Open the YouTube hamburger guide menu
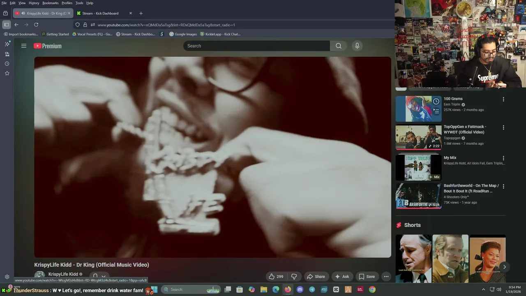Screen dimensions: 526x296 24,46
